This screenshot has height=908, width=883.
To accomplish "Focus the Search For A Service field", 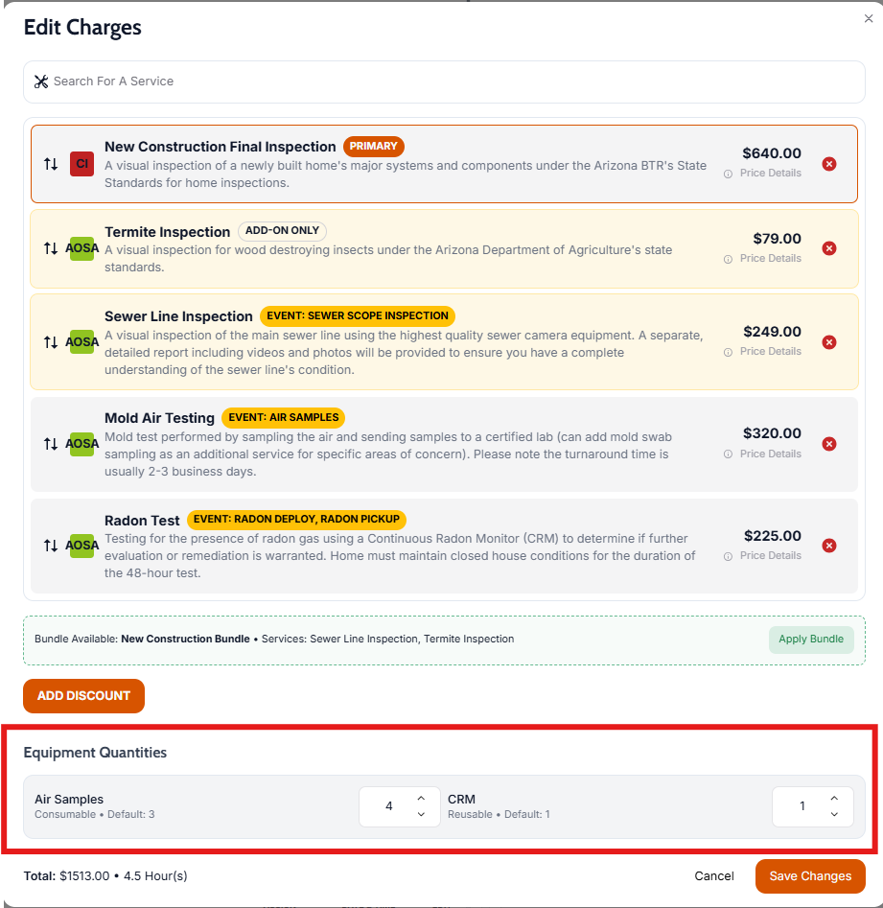I will pyautogui.click(x=444, y=81).
